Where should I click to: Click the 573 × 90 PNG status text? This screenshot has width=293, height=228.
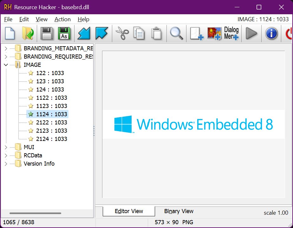tap(174, 222)
